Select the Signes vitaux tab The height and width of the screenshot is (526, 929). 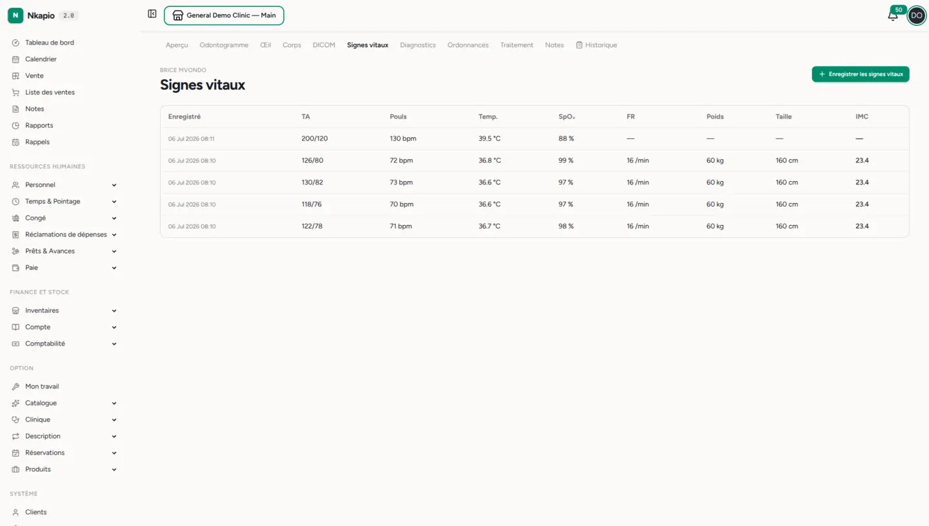click(x=368, y=45)
